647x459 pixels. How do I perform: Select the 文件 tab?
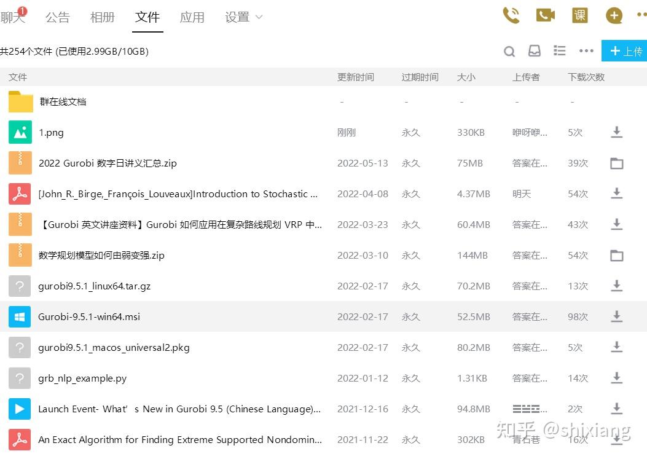click(x=147, y=17)
